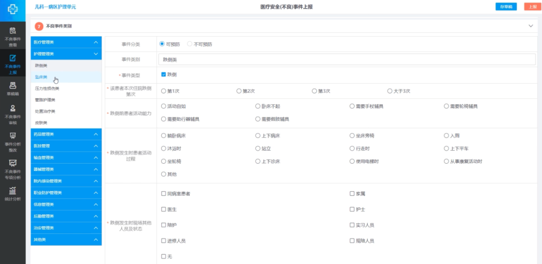
Task: Select 需要轮椅辅具 option
Action: click(446, 106)
